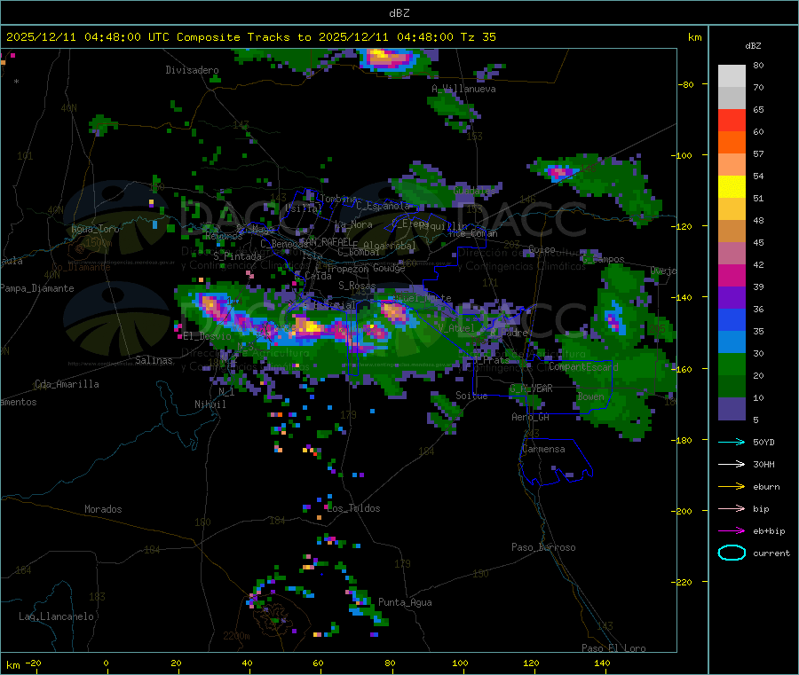Click the Divisadero map label
Viewport: 799px width, 675px height.
(x=192, y=70)
